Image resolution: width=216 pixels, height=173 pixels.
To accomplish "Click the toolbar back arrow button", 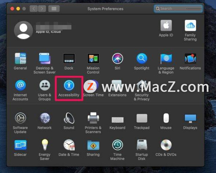I will pyautogui.click(x=34, y=9).
